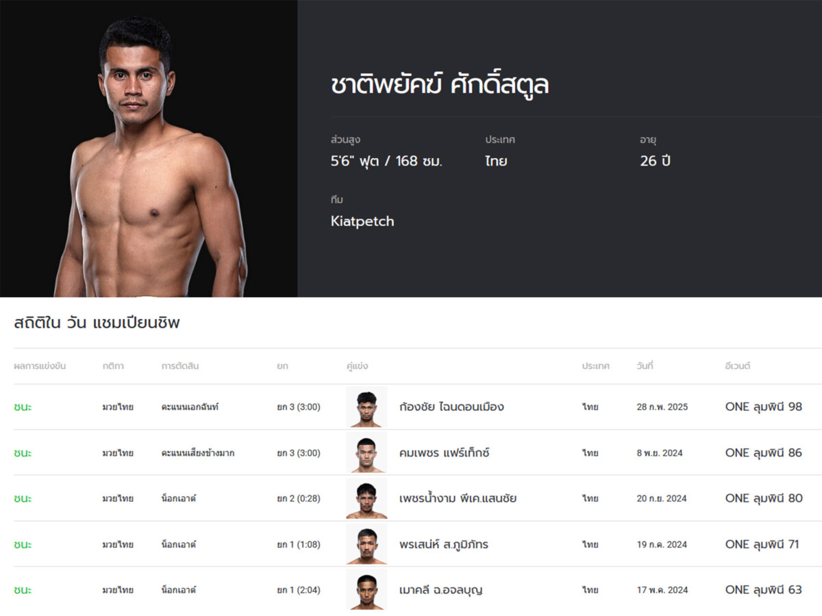This screenshot has height=616, width=822.
Task: Open คมเพชร แฟร์เท็กซ์ fighter thumbnail
Action: pyautogui.click(x=366, y=452)
